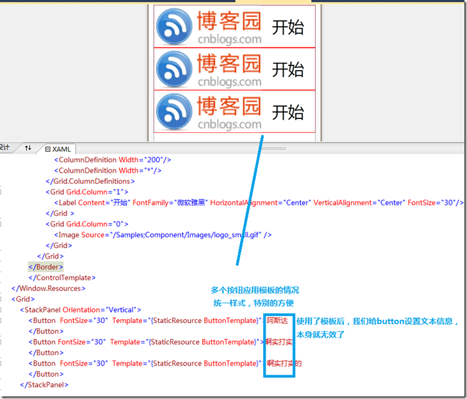Click the ColumnDefinition Width="200" line
The width and height of the screenshot is (467, 399).
point(112,160)
